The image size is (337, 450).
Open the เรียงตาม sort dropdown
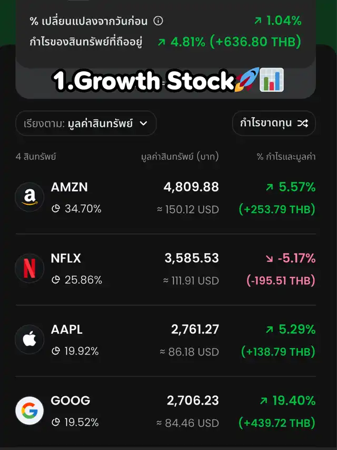(x=86, y=123)
